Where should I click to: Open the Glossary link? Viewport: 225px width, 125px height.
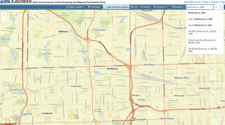pos(215,2)
